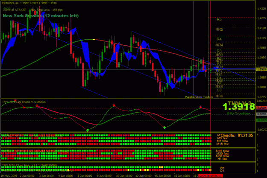Viewport: 267px width, 178px height.
Task: Click the 1.4255 price axis value
Action: pos(261,18)
